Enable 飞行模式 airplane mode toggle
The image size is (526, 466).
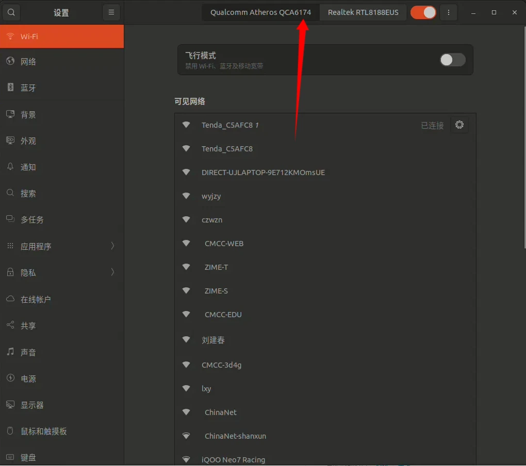(x=452, y=60)
